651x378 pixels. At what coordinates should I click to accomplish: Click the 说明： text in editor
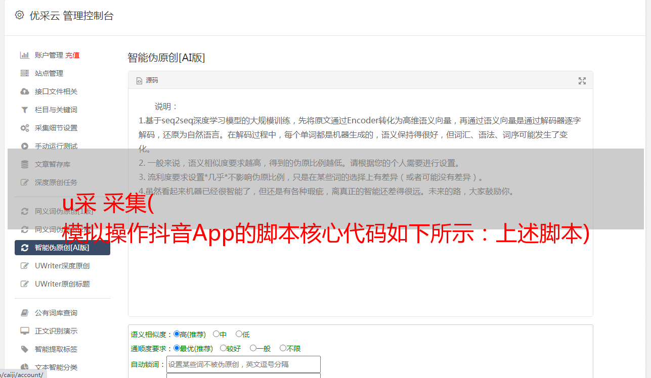pos(166,107)
